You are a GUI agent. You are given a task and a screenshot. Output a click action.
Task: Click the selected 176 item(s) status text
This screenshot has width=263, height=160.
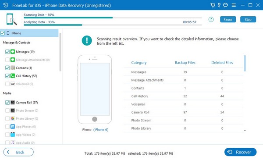(x=151, y=153)
